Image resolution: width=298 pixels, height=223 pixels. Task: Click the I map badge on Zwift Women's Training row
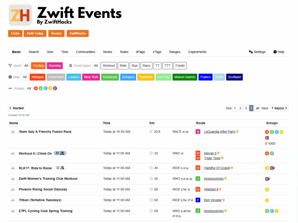coord(198,179)
